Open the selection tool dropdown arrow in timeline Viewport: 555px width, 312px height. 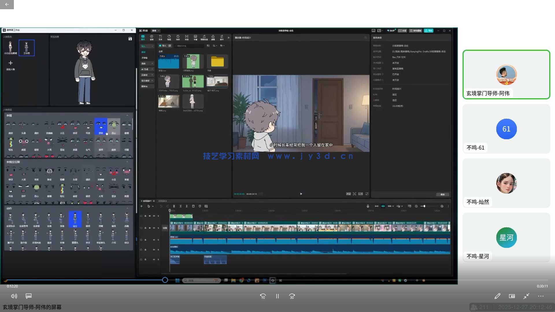click(x=153, y=206)
